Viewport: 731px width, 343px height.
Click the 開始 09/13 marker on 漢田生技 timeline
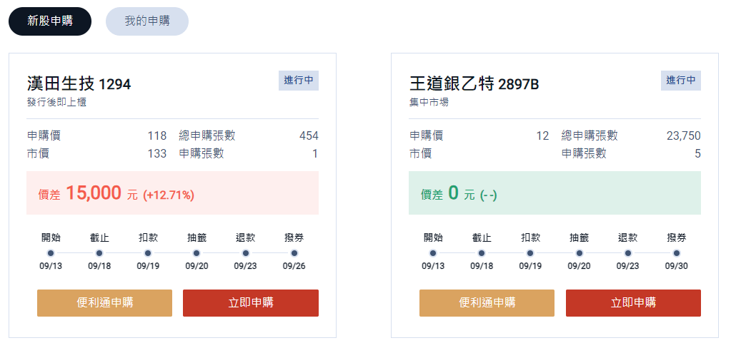tap(51, 253)
